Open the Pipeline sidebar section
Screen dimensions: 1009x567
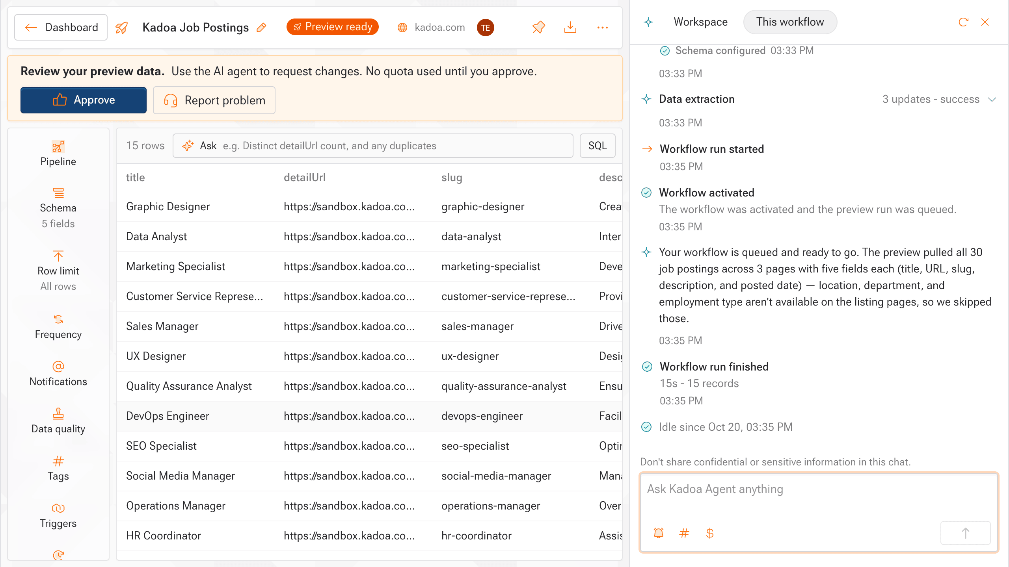58,154
